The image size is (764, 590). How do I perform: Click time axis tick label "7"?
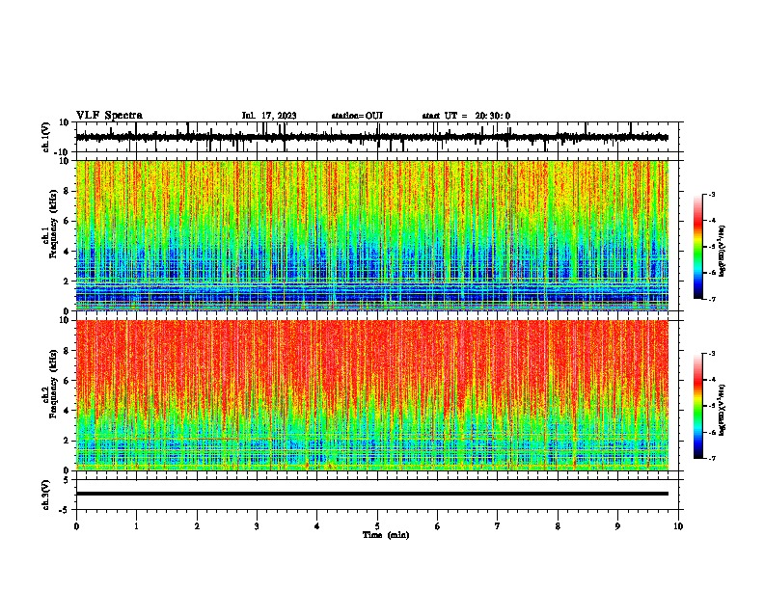tap(498, 526)
